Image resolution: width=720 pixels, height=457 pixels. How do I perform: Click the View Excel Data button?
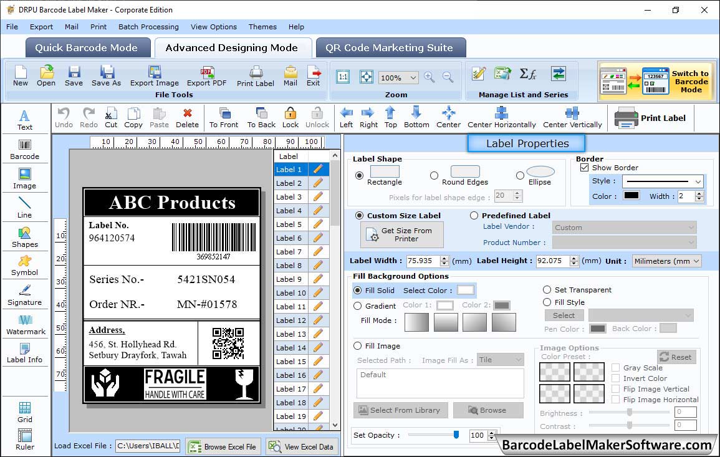point(301,446)
